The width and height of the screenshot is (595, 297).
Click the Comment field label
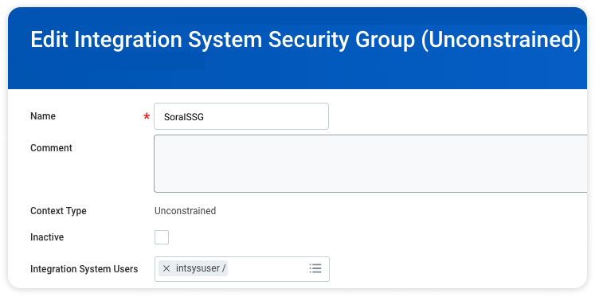point(51,148)
